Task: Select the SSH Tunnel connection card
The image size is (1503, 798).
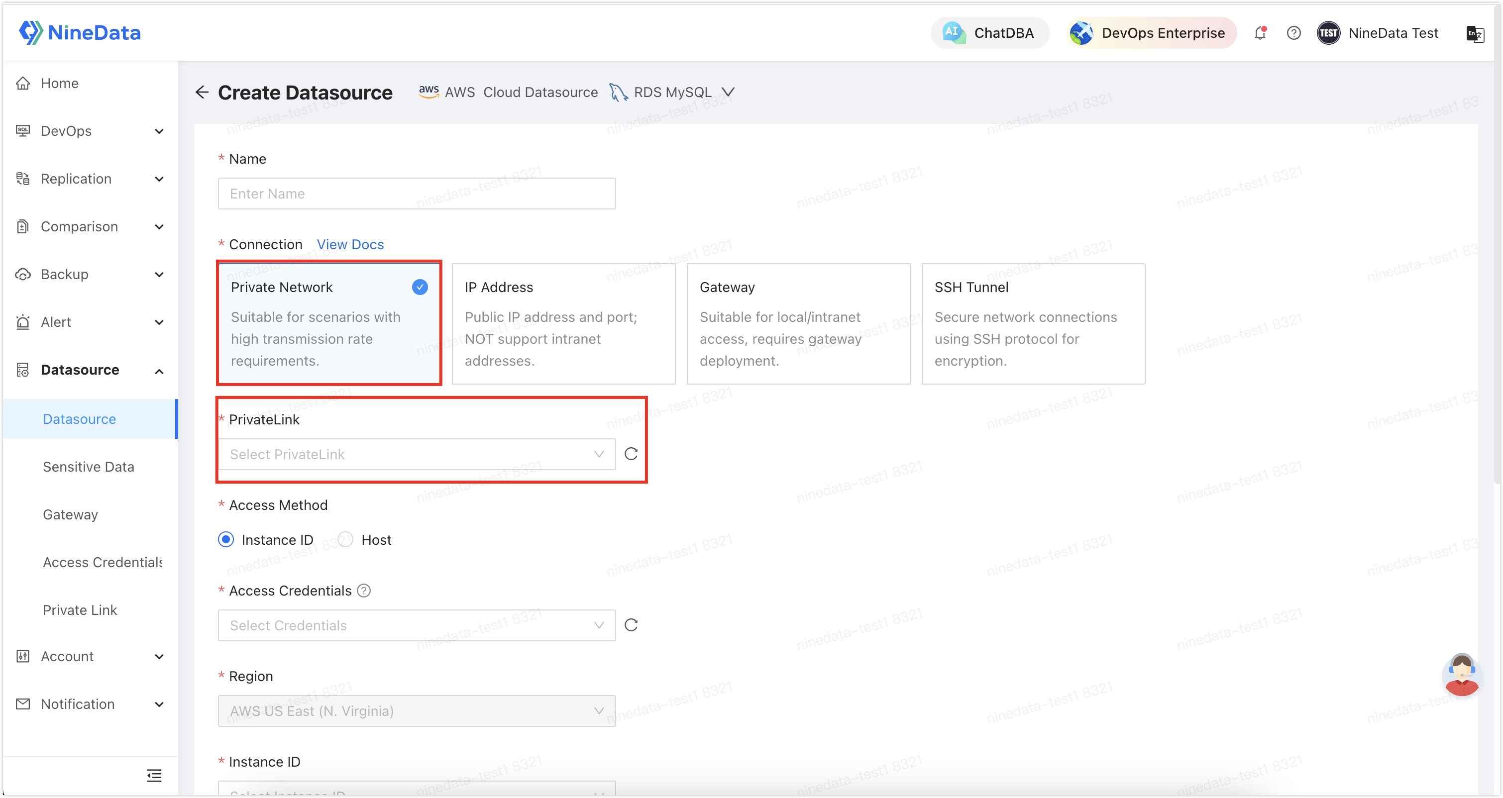Action: (x=1033, y=324)
